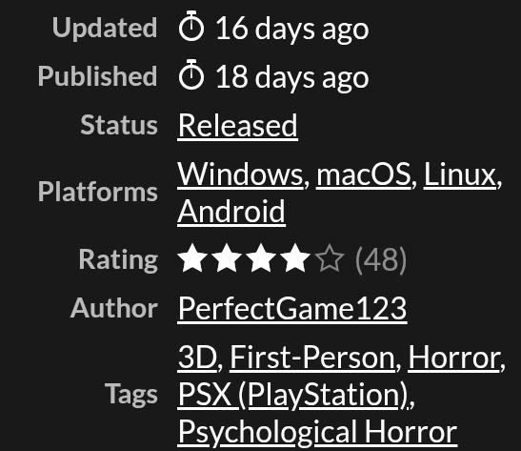Click the rating count (48)

[381, 259]
